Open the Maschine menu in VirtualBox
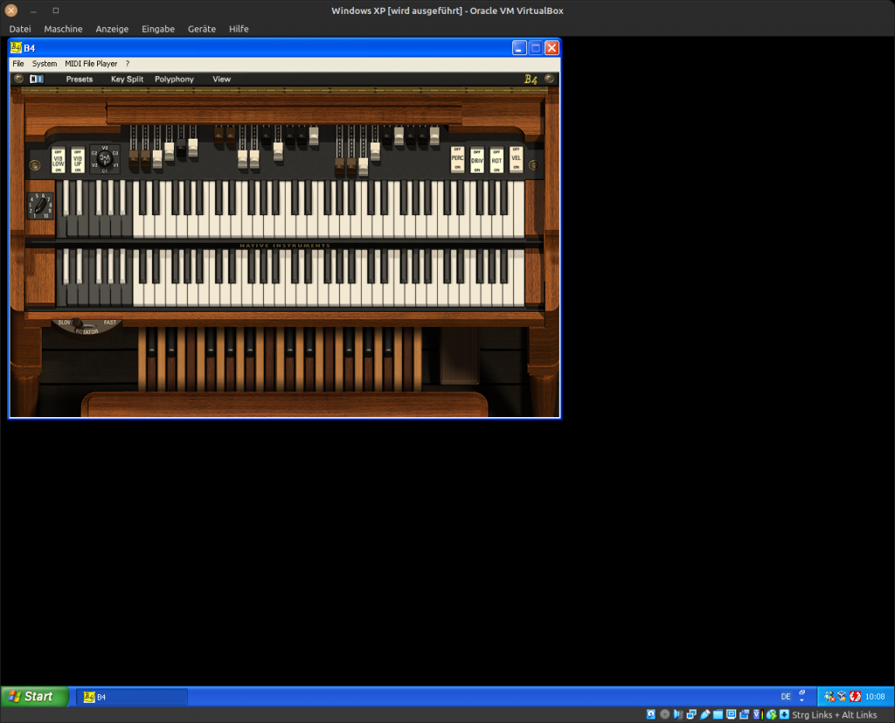Image resolution: width=895 pixels, height=723 pixels. pyautogui.click(x=63, y=29)
